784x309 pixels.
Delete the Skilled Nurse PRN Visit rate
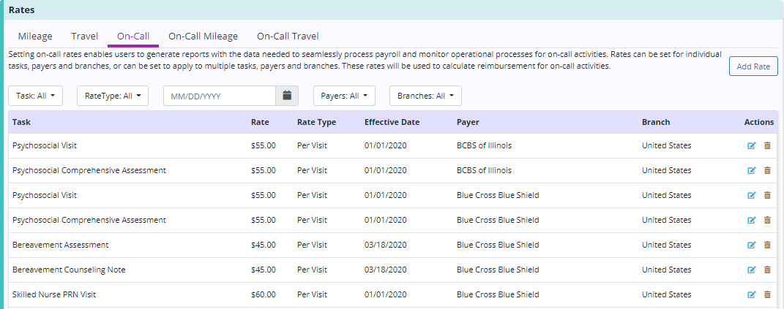pos(767,295)
